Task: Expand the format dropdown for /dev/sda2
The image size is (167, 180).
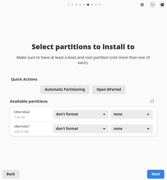Action: click(81, 114)
